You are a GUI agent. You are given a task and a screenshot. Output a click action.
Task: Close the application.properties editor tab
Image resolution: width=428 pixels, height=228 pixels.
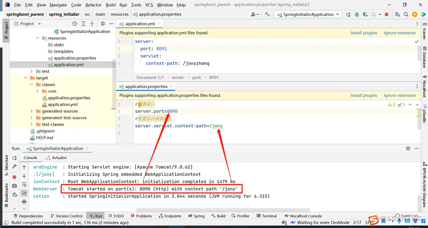172,86
